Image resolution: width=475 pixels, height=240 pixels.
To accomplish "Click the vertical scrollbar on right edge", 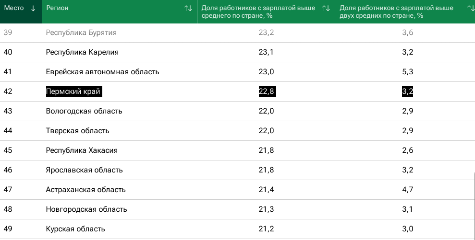I will 474,206.
